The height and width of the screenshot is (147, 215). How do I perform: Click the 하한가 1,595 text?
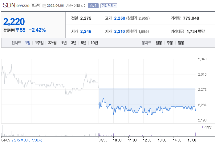coord(137,31)
